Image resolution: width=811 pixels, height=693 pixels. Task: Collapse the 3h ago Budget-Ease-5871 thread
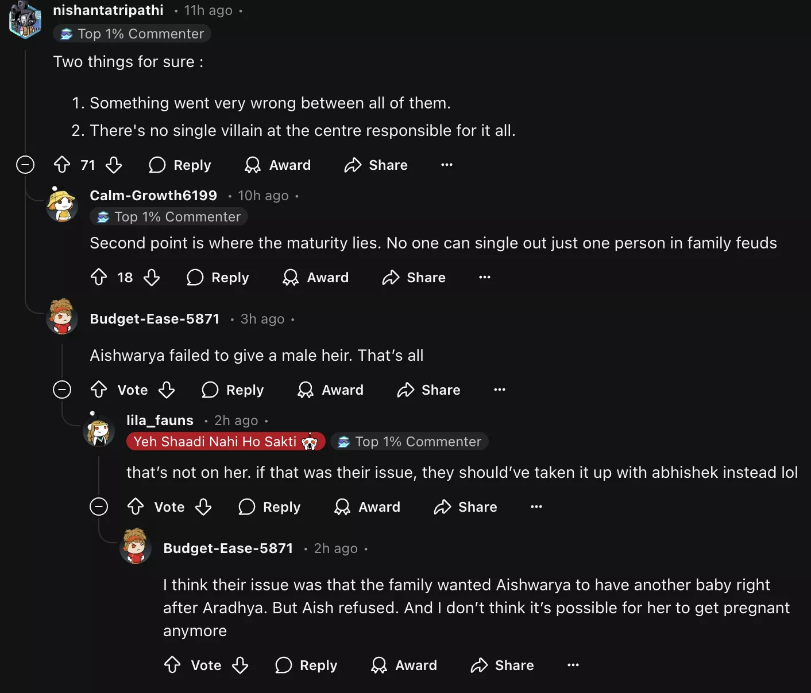tap(62, 390)
